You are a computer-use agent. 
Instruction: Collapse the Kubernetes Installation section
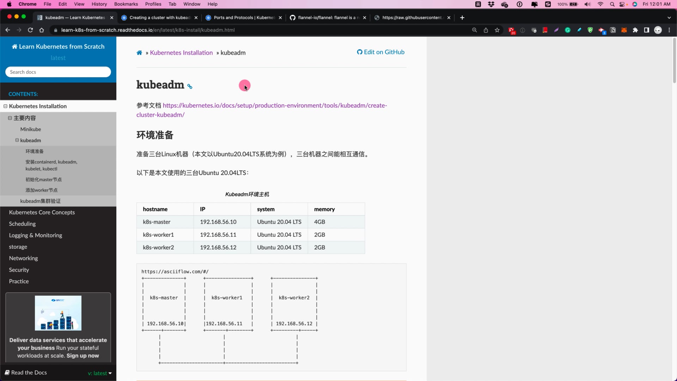(5, 106)
